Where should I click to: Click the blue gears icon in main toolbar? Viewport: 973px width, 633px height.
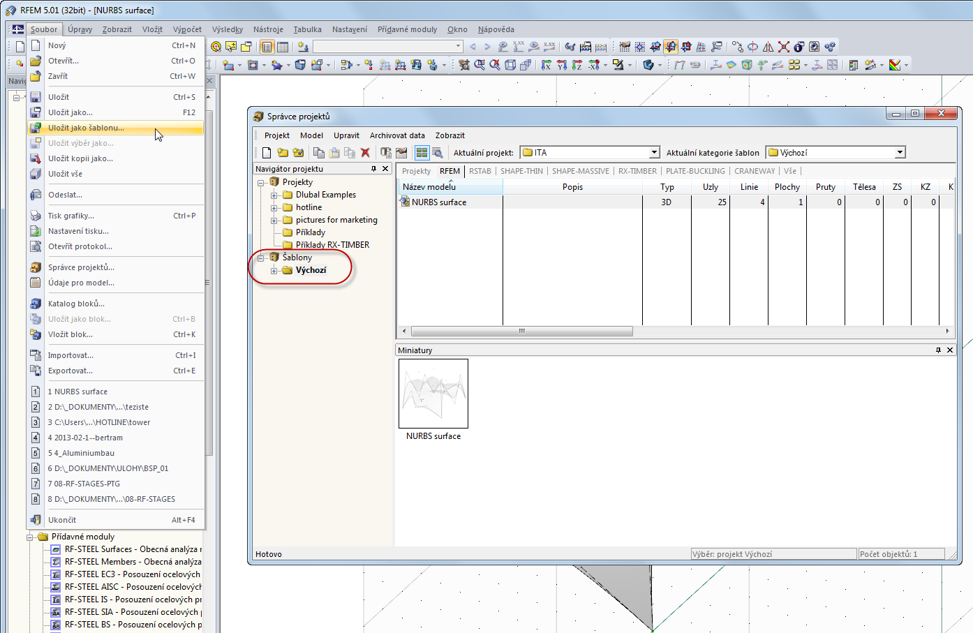coord(830,47)
